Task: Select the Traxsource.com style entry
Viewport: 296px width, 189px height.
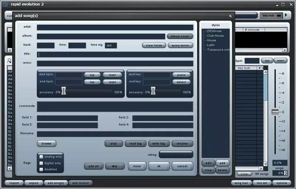Action: [218, 49]
